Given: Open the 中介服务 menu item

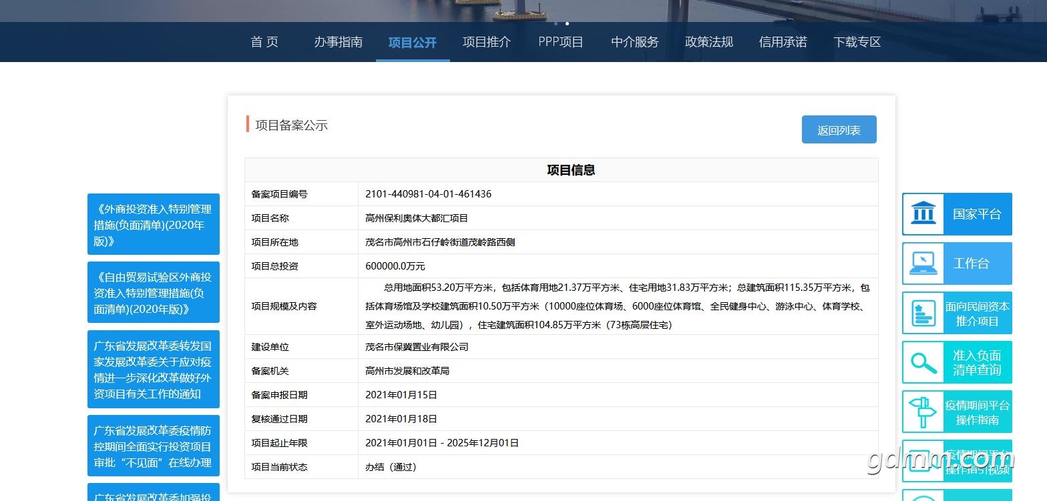Looking at the screenshot, I should [634, 42].
